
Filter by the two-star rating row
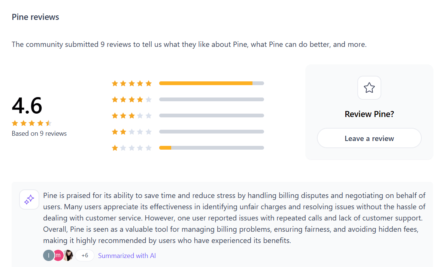131,132
